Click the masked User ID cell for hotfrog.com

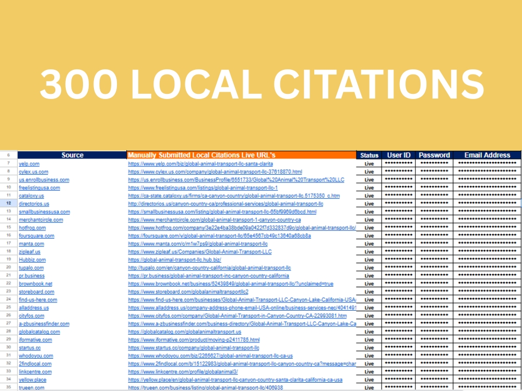(x=398, y=227)
